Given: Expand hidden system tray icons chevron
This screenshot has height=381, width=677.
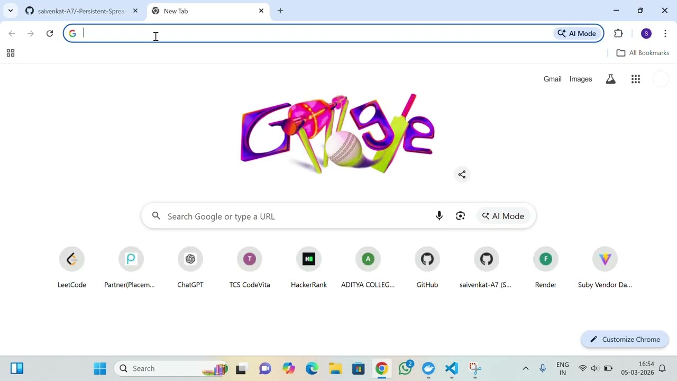Looking at the screenshot, I should click(525, 368).
